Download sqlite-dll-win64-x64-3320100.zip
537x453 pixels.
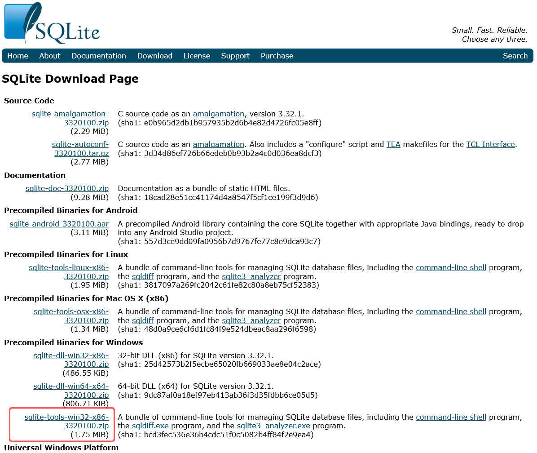[x=71, y=391]
